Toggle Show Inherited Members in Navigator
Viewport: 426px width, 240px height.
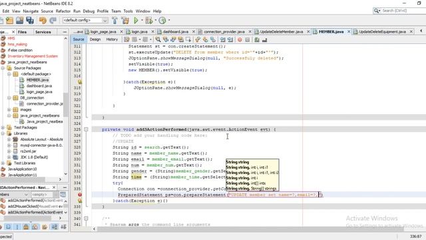click(1, 227)
